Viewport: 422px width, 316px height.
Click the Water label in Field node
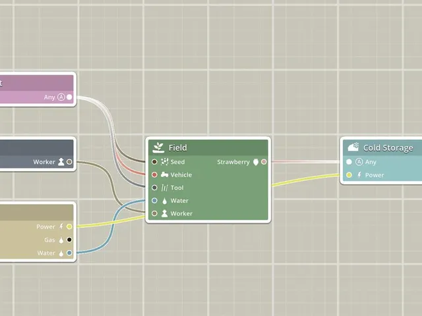pos(179,201)
